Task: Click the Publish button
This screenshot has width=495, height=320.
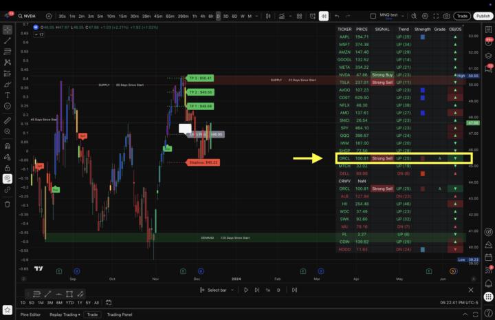Action: (483, 16)
